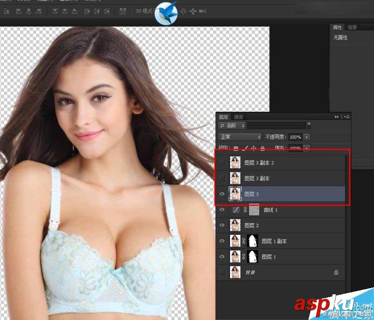Hide the 曲线 1 adjustment layer
Screen dimensions: 374x320
pos(222,210)
